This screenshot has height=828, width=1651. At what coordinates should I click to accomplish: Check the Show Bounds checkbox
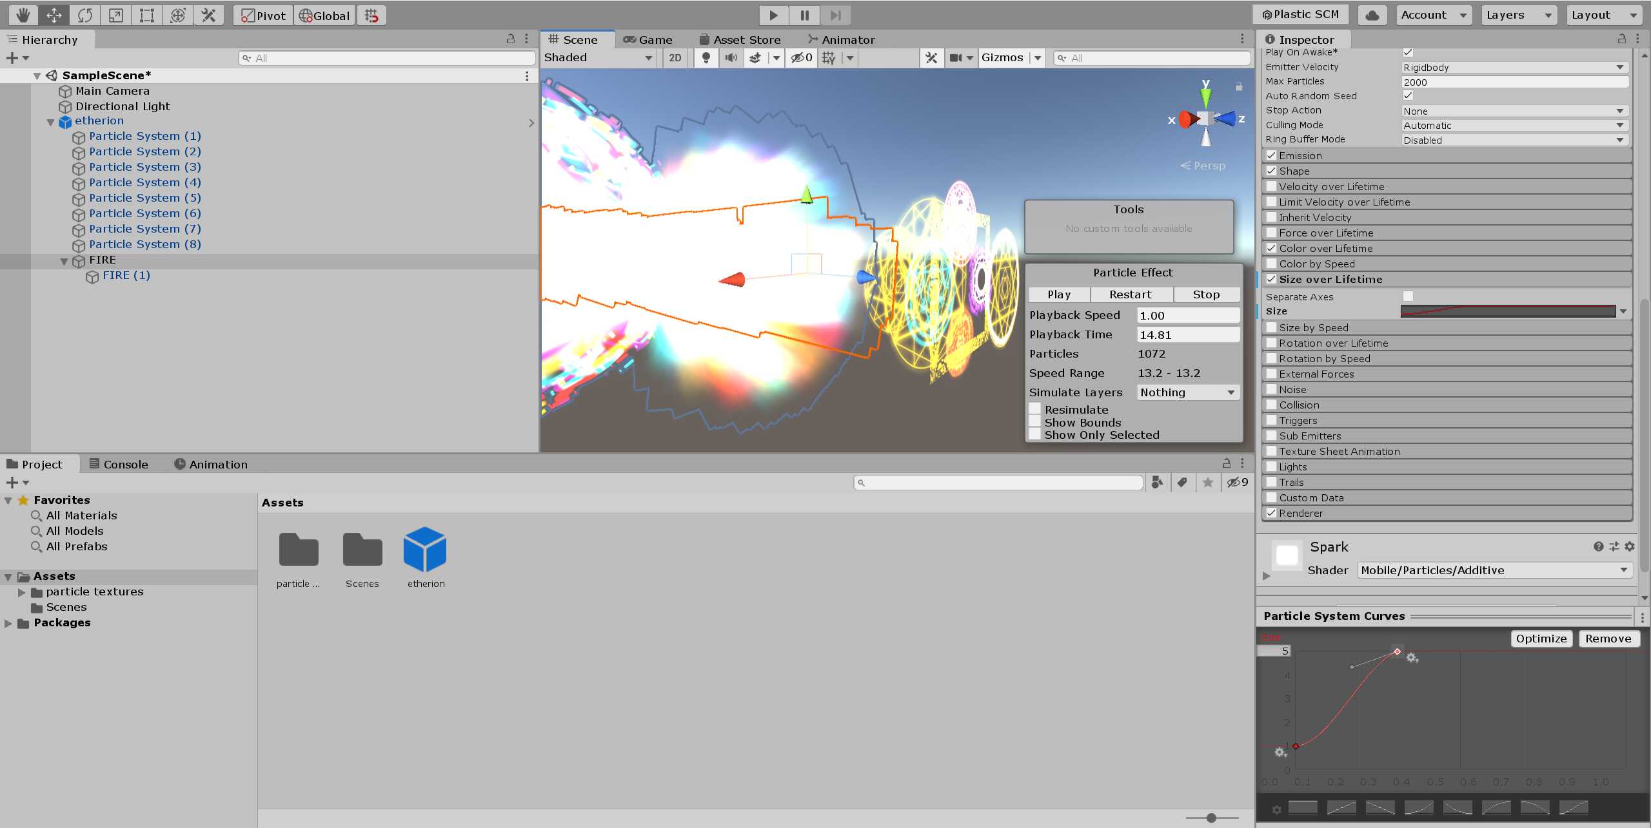pos(1034,422)
